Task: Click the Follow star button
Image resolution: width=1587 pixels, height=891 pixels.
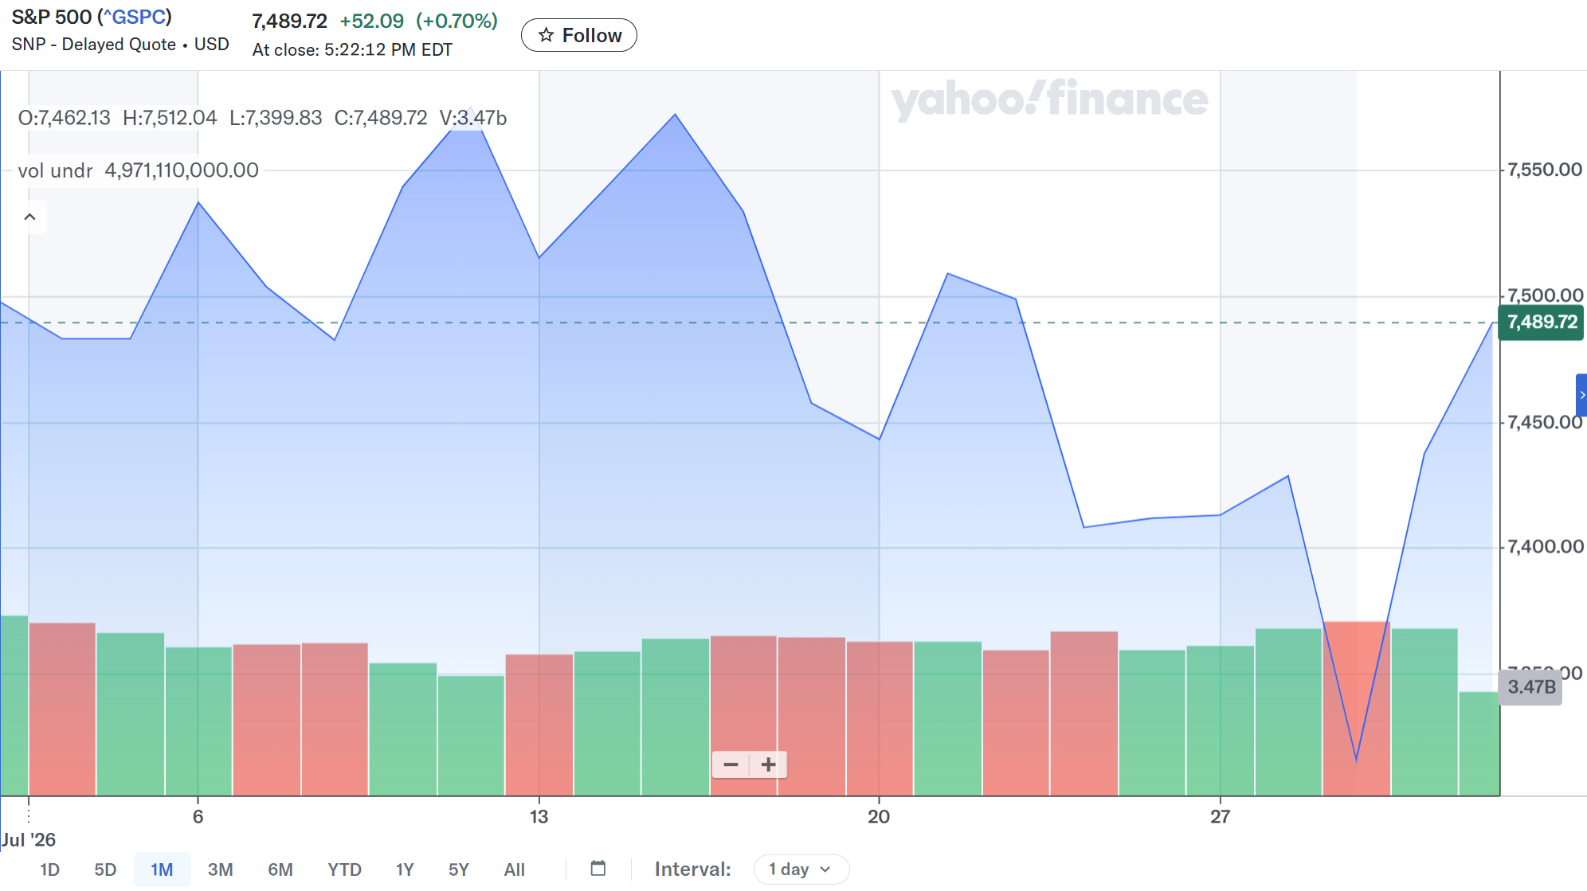Action: [578, 35]
